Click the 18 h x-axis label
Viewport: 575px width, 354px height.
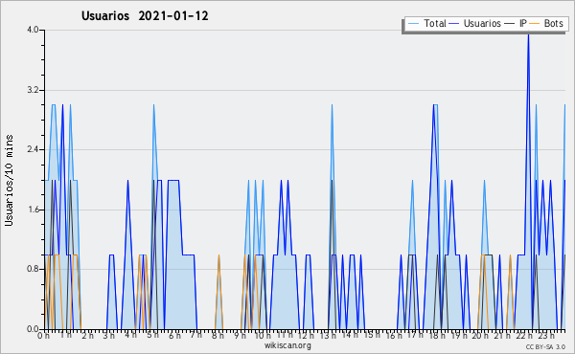[x=437, y=336]
